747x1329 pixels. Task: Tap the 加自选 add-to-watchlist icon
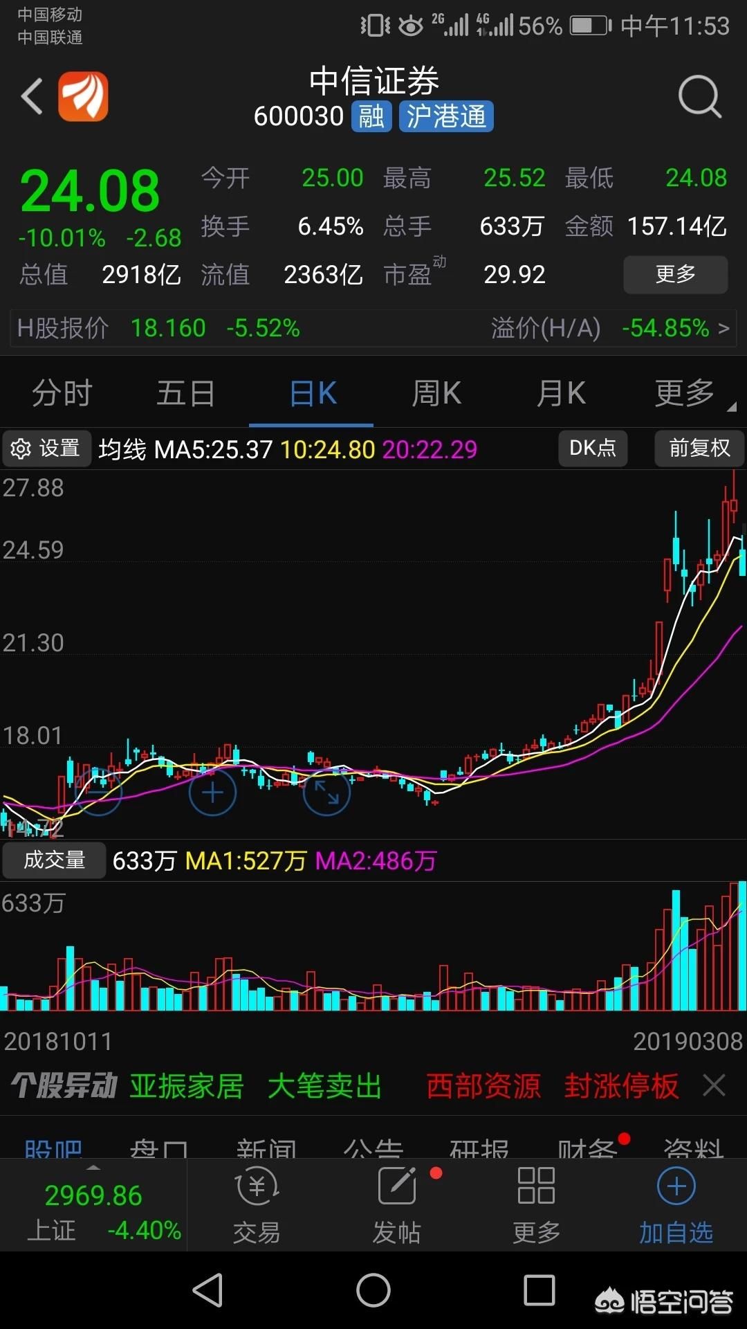pyautogui.click(x=676, y=1205)
